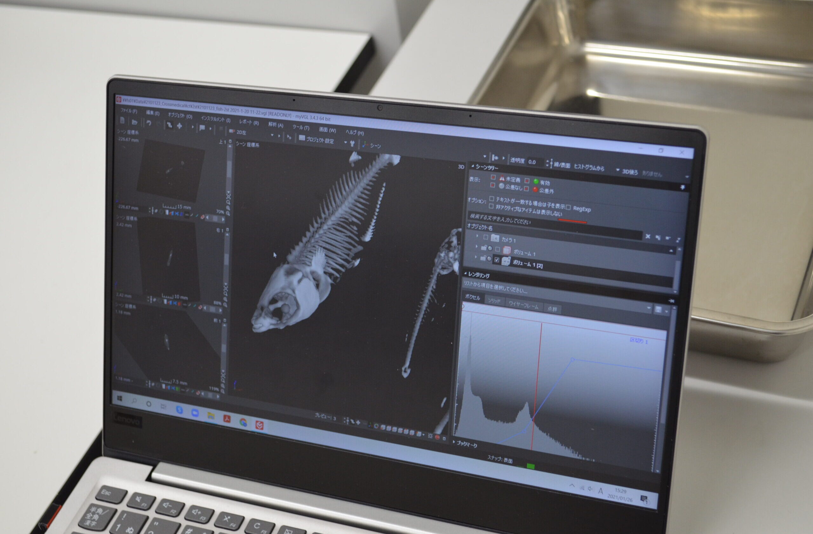Select the move cross-arrows tool
The image size is (813, 534).
179,126
